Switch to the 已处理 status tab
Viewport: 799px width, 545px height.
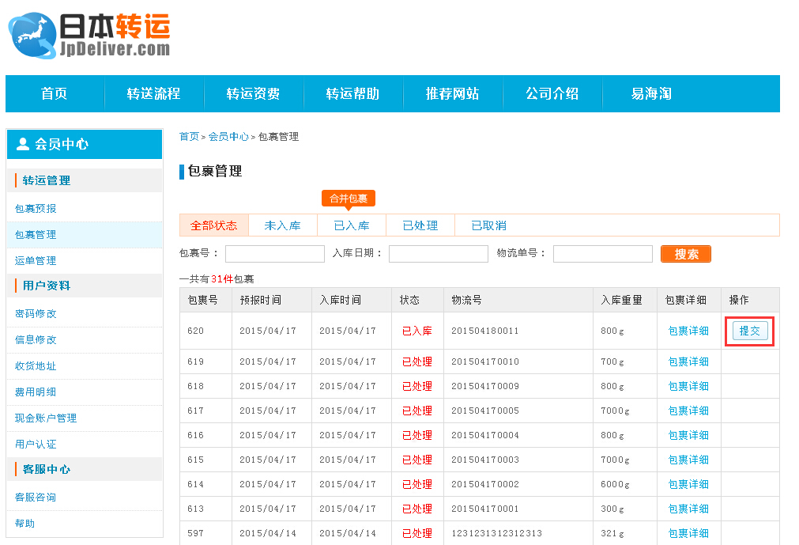point(420,225)
